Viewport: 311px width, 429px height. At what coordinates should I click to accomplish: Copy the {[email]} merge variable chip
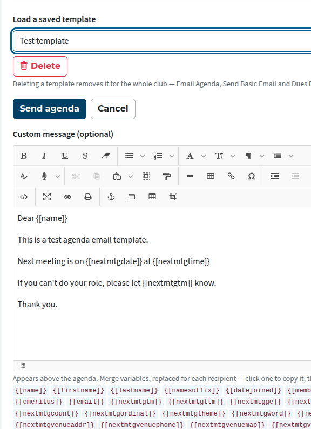click(x=86, y=402)
